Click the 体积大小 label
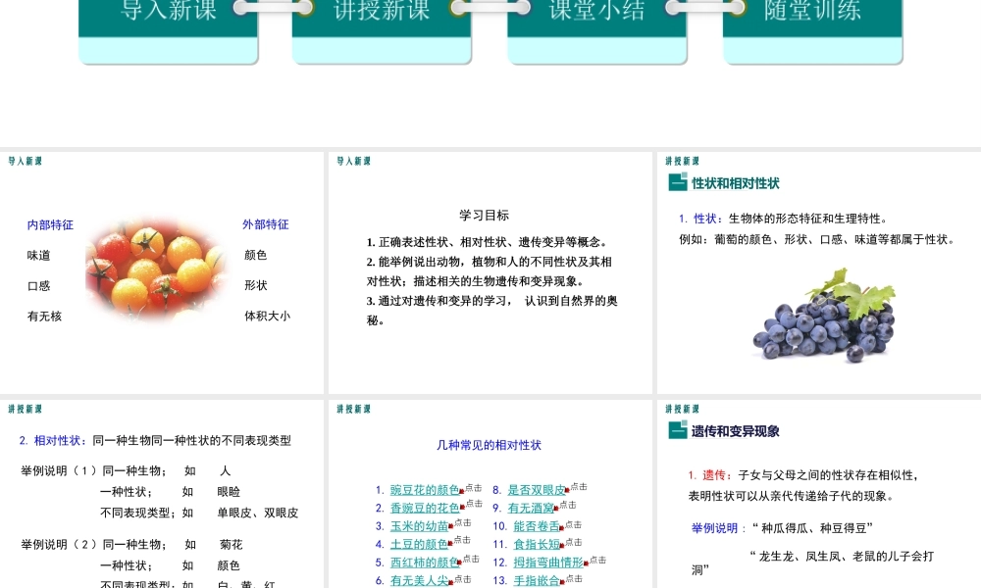This screenshot has height=588, width=981. (267, 317)
